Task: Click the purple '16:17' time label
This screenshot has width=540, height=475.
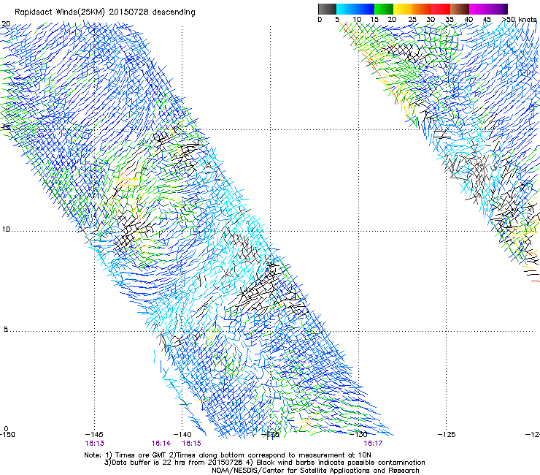Action: click(x=373, y=444)
